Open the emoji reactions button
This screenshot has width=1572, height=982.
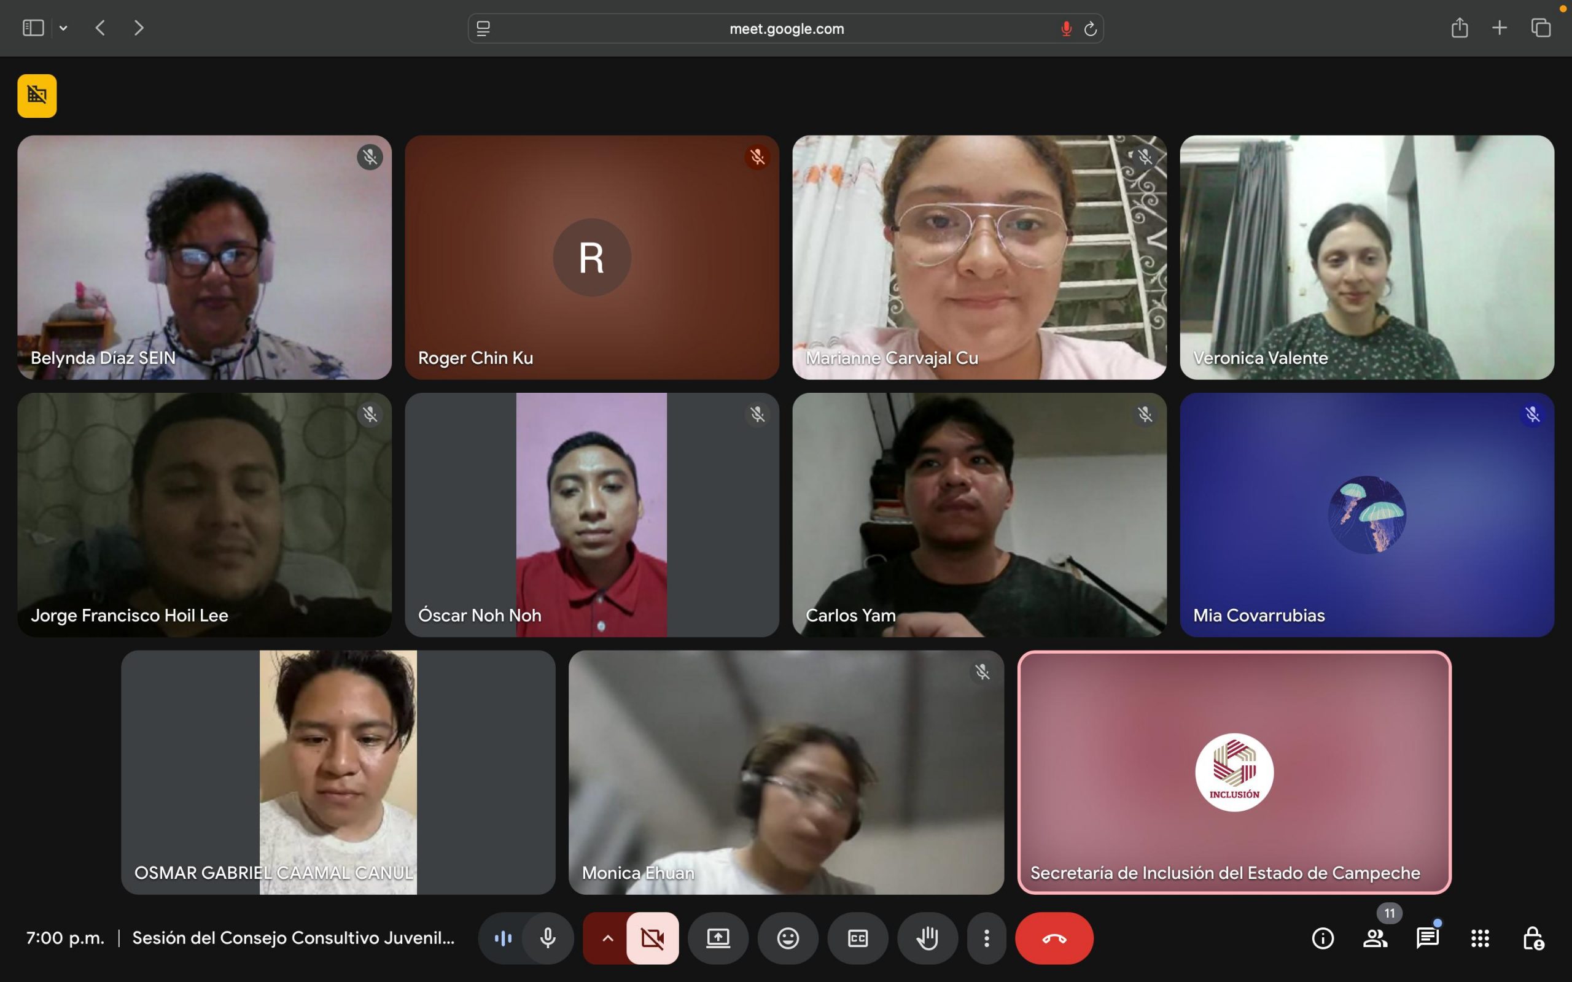(787, 938)
